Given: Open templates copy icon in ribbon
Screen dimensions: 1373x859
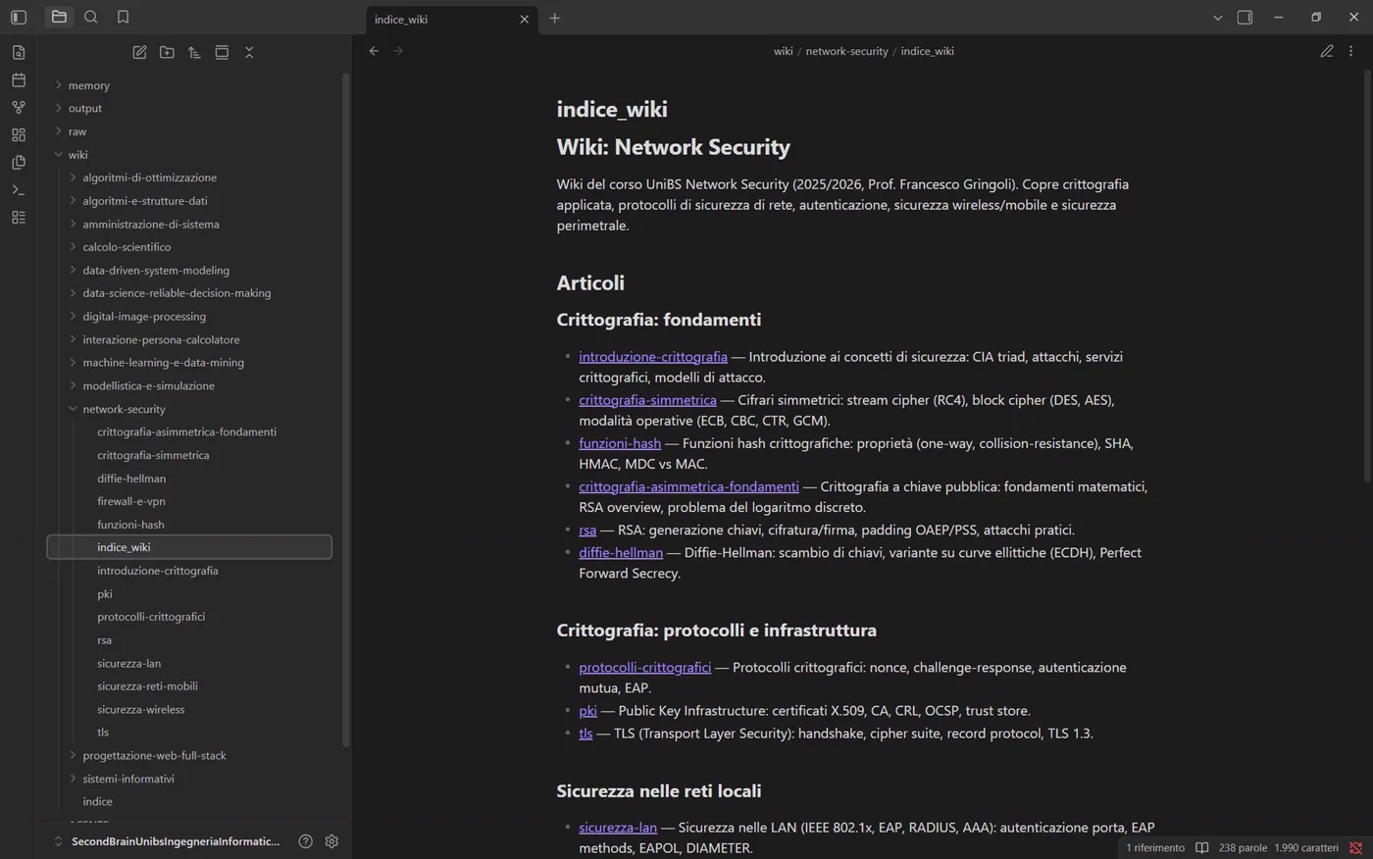Looking at the screenshot, I should 19,163.
